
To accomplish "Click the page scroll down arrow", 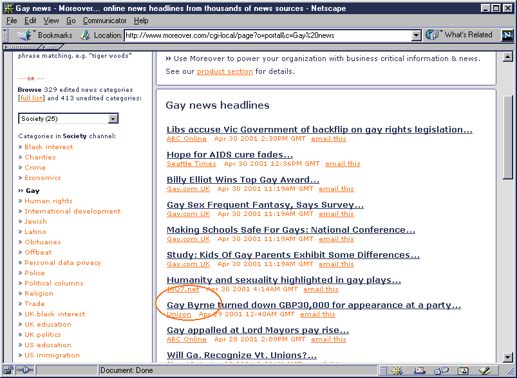I will click(x=508, y=357).
